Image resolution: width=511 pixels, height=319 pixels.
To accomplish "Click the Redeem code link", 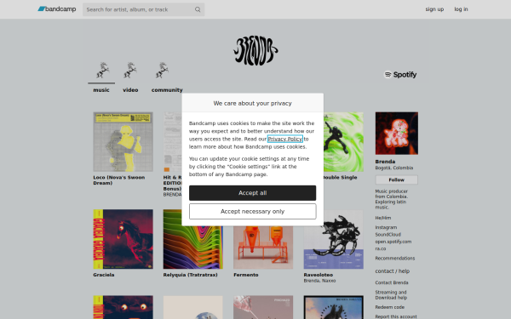I will [390, 307].
